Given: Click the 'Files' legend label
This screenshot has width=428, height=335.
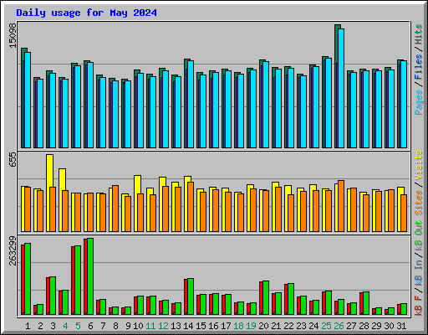Looking at the screenshot, I should (x=418, y=67).
